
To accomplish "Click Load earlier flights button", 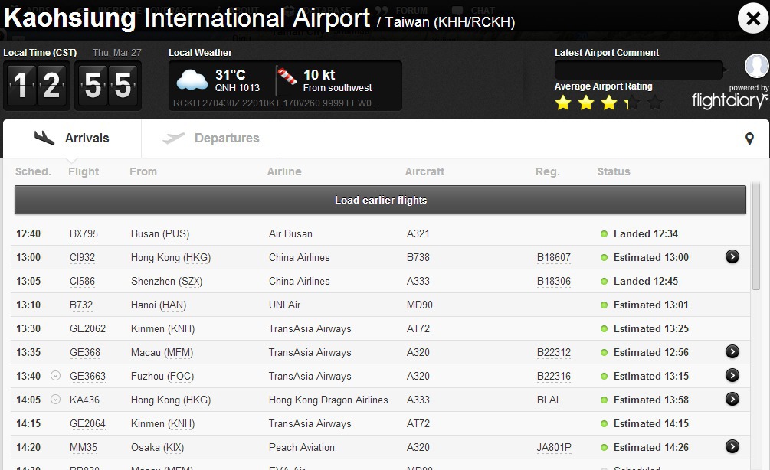I will (380, 201).
